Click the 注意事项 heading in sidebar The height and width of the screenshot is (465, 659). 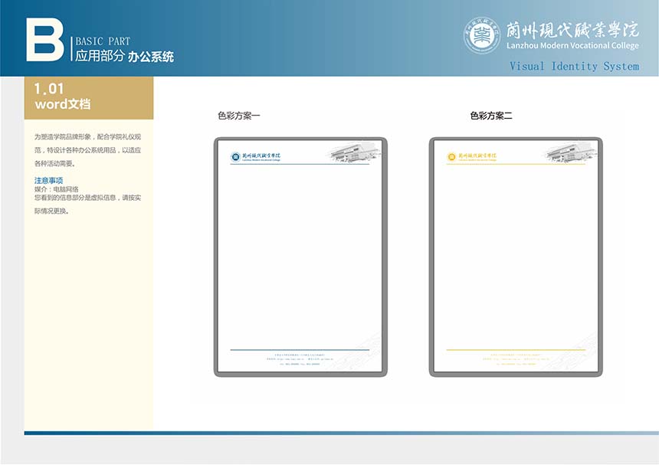pos(49,180)
